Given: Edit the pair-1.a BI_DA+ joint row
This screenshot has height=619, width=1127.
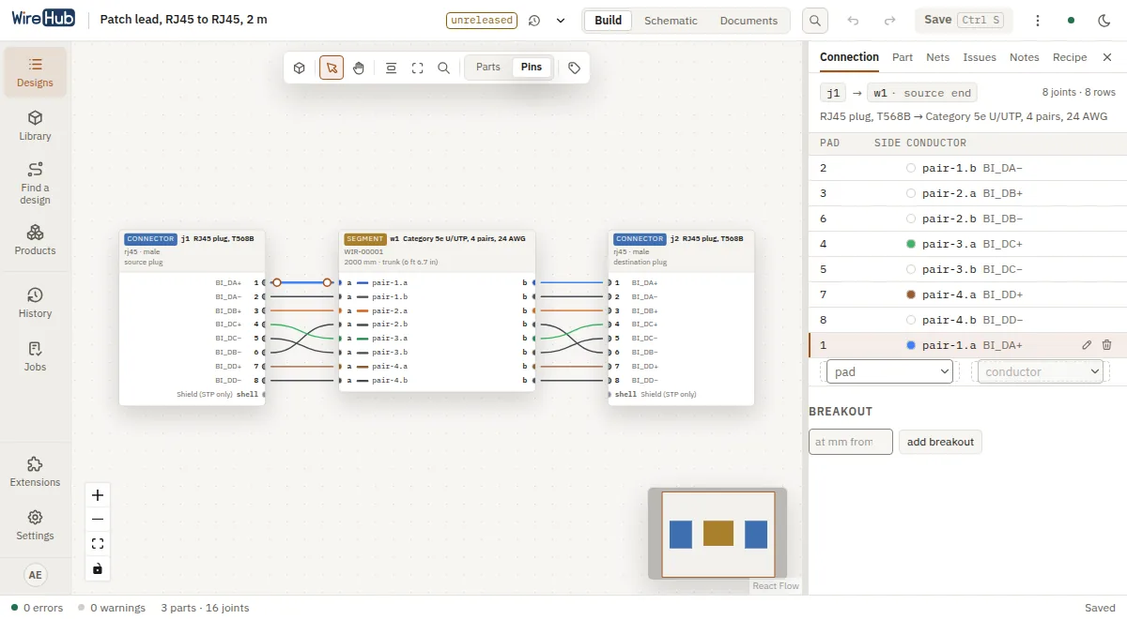Looking at the screenshot, I should (1087, 345).
